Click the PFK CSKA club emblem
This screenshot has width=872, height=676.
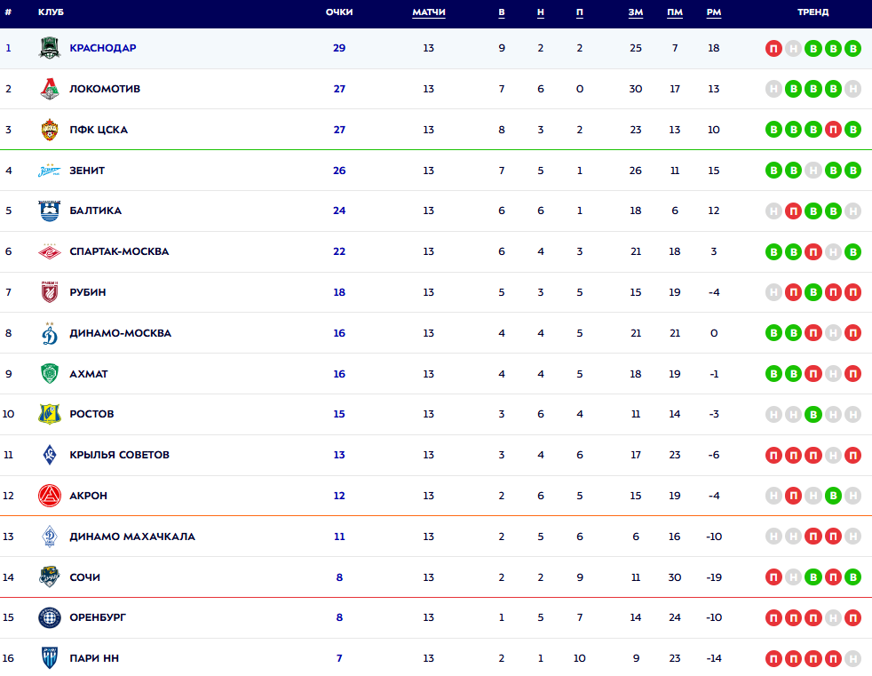click(50, 130)
